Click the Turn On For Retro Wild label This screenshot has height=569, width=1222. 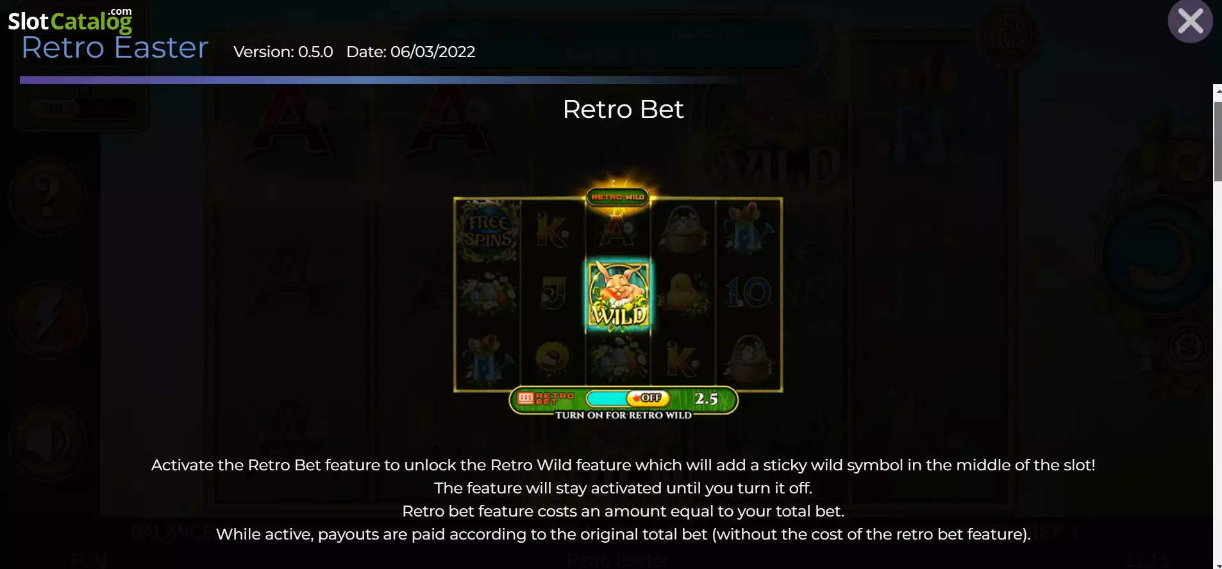[623, 415]
